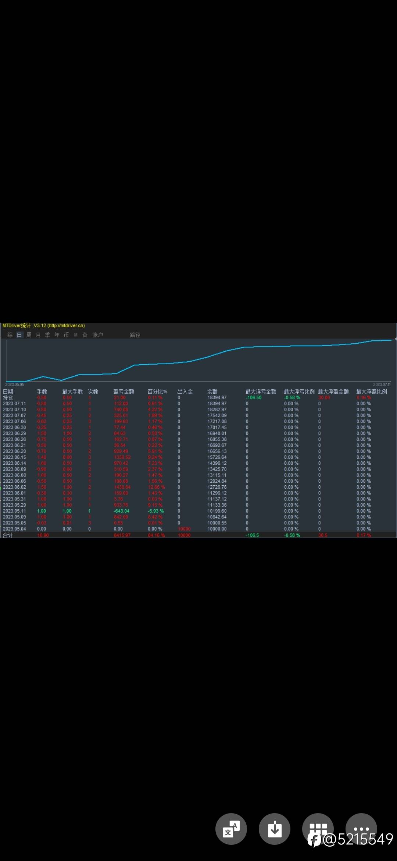Open the grid view icon
Image resolution: width=397 pixels, height=861 pixels.
[318, 829]
